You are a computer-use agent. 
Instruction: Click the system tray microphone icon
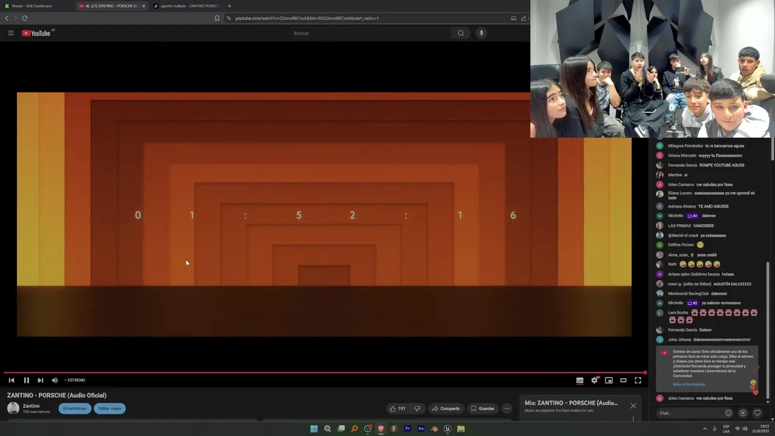[x=715, y=429]
